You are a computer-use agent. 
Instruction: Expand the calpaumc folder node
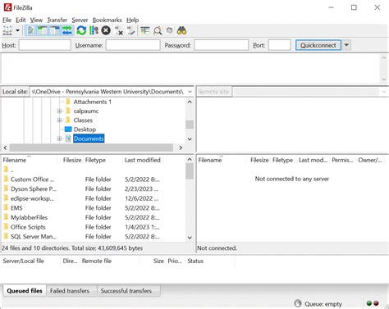click(59, 111)
